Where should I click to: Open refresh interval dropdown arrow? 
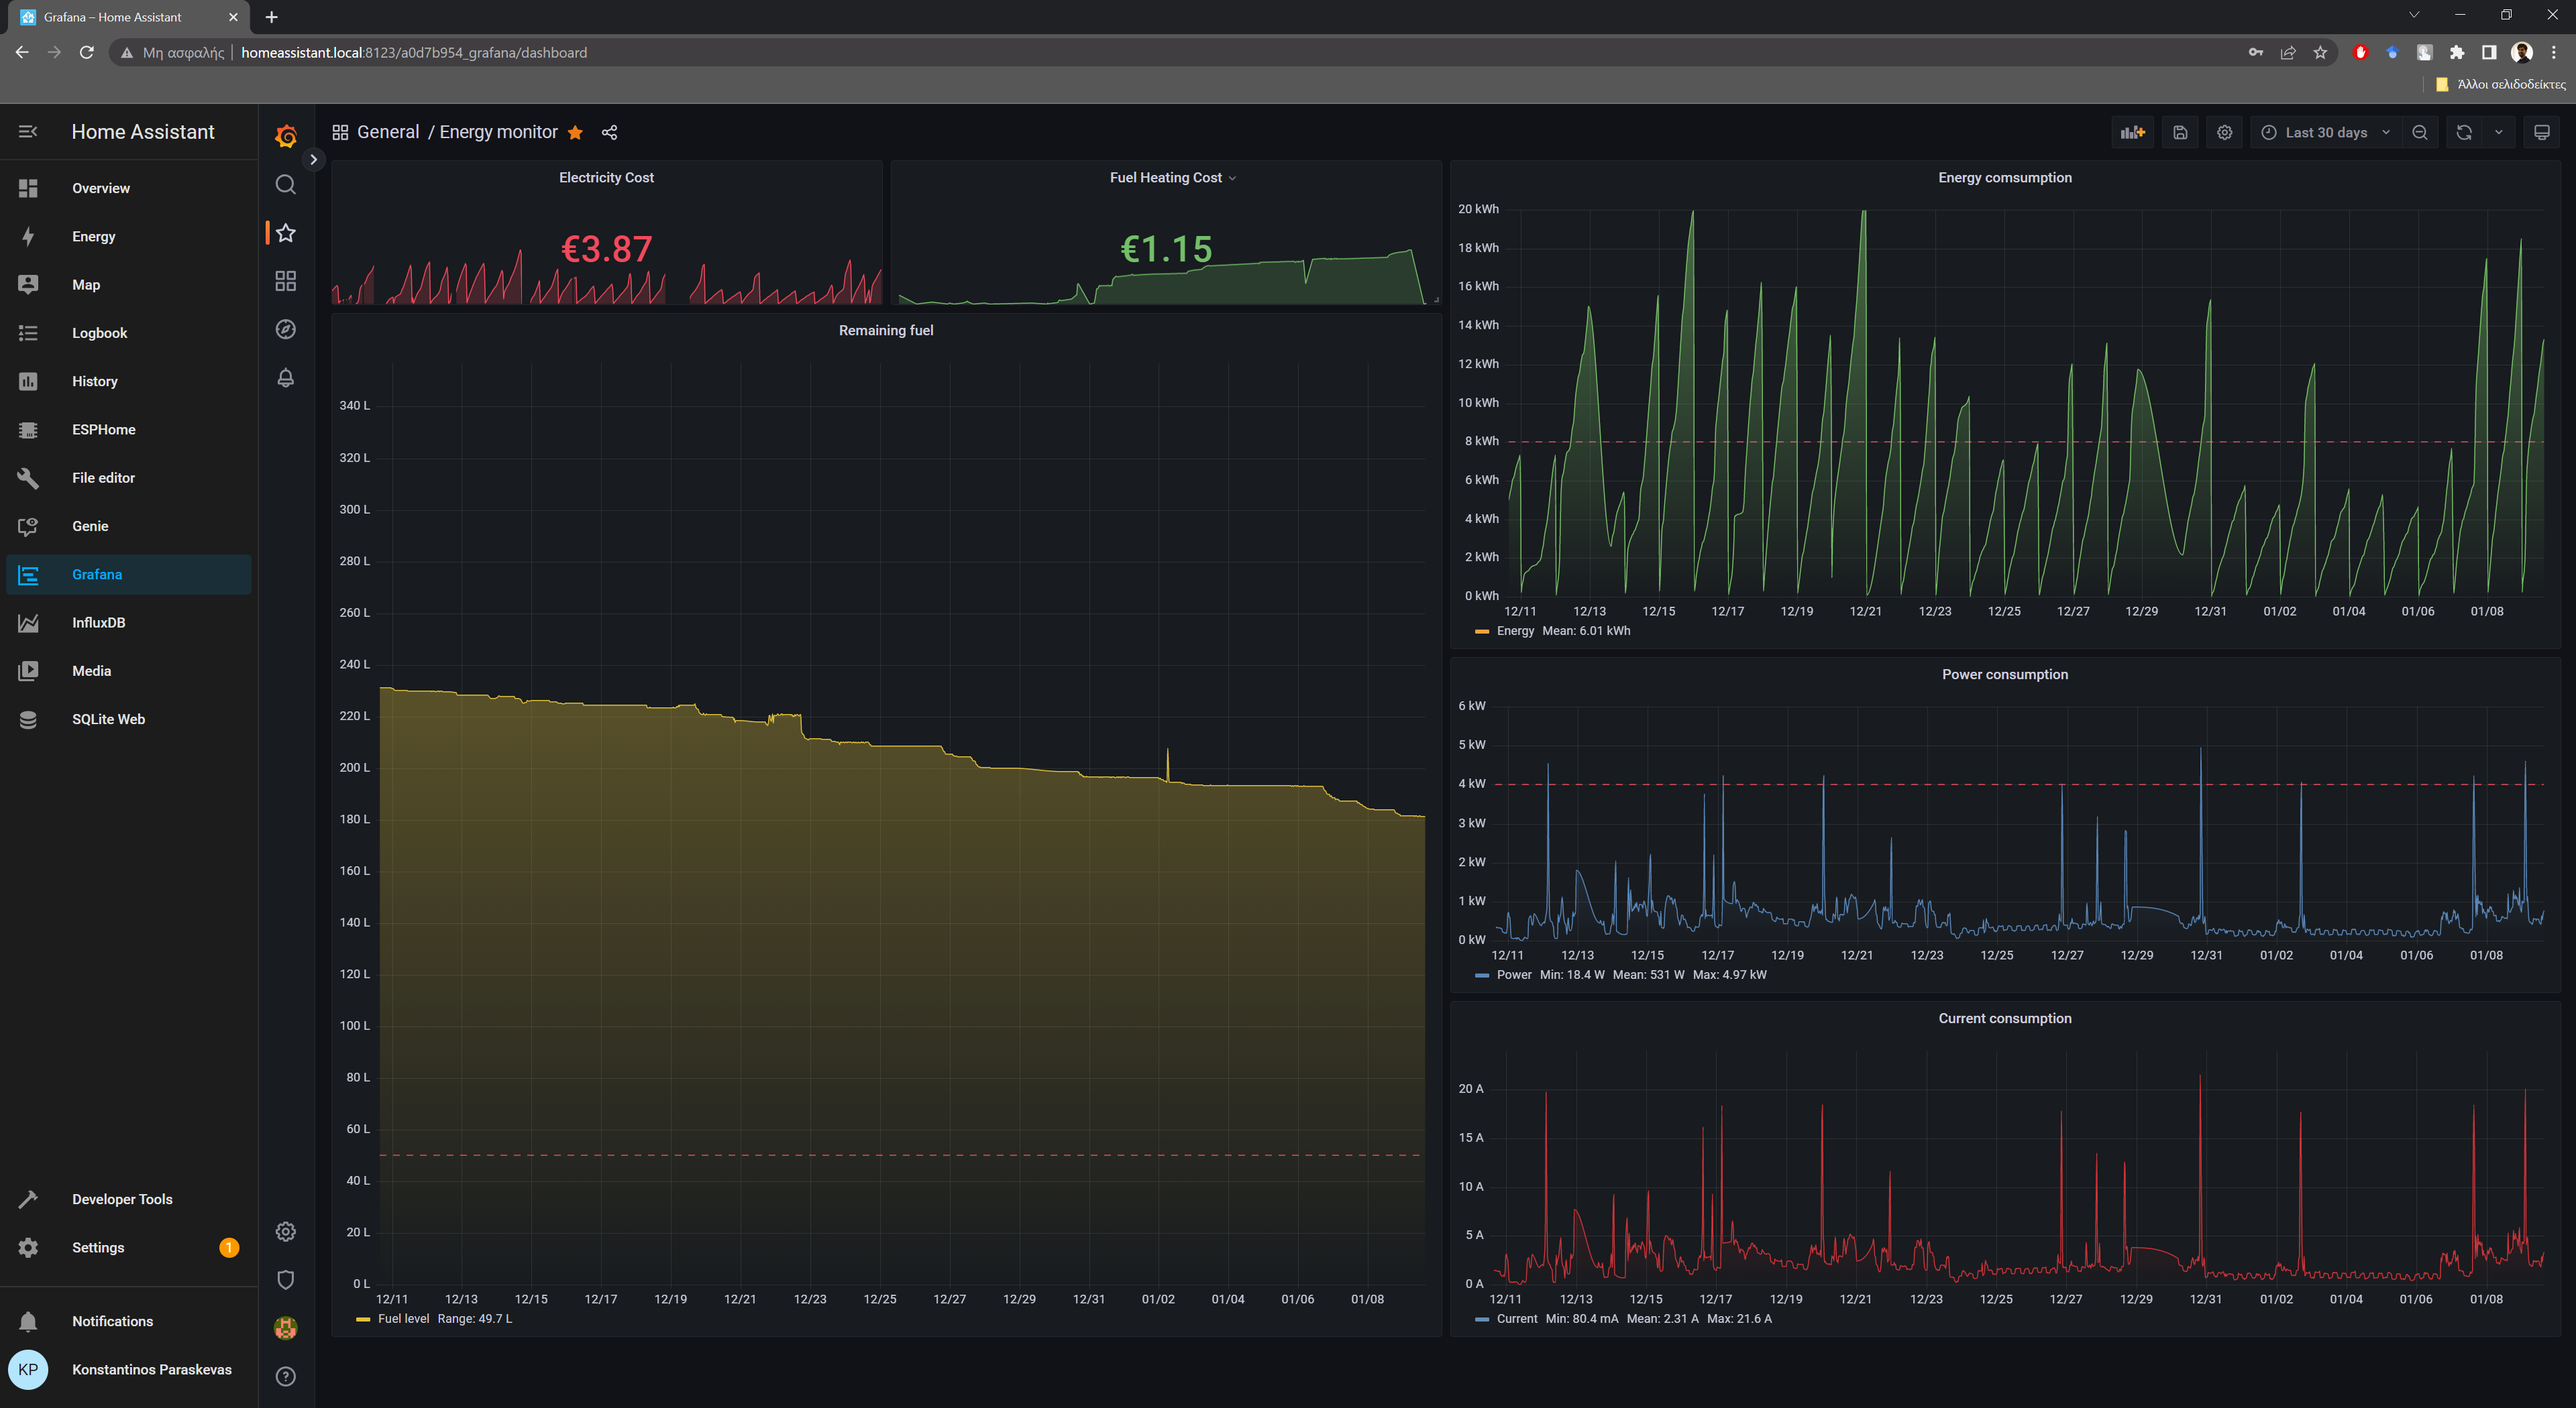[2498, 132]
